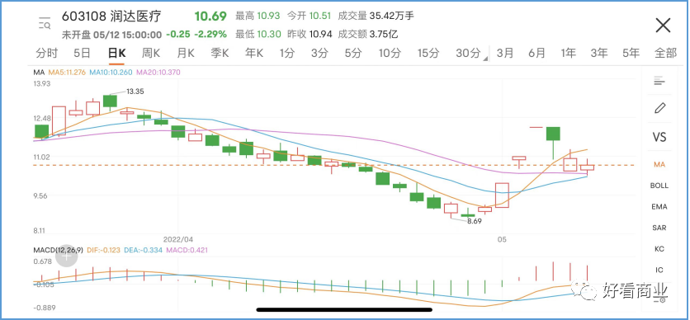Select the 30分 interval tab

pyautogui.click(x=468, y=54)
